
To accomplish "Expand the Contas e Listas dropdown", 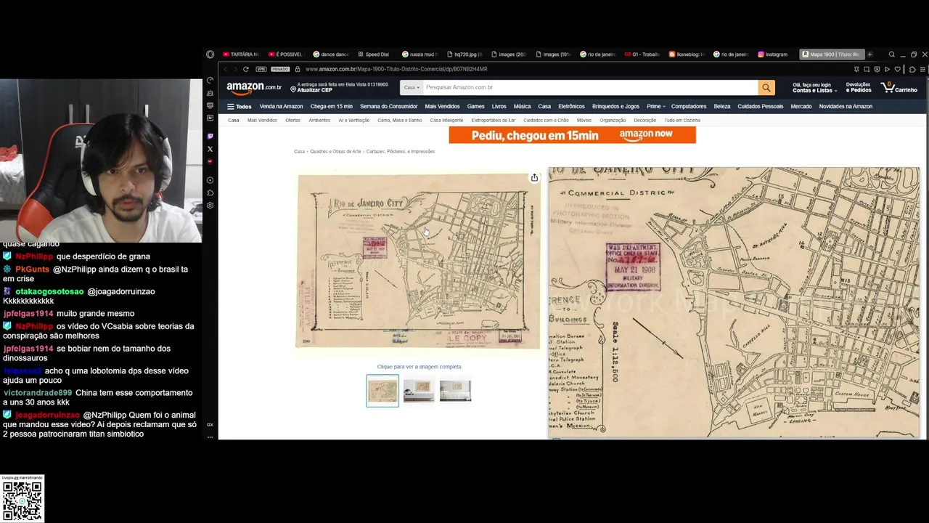I will click(814, 88).
